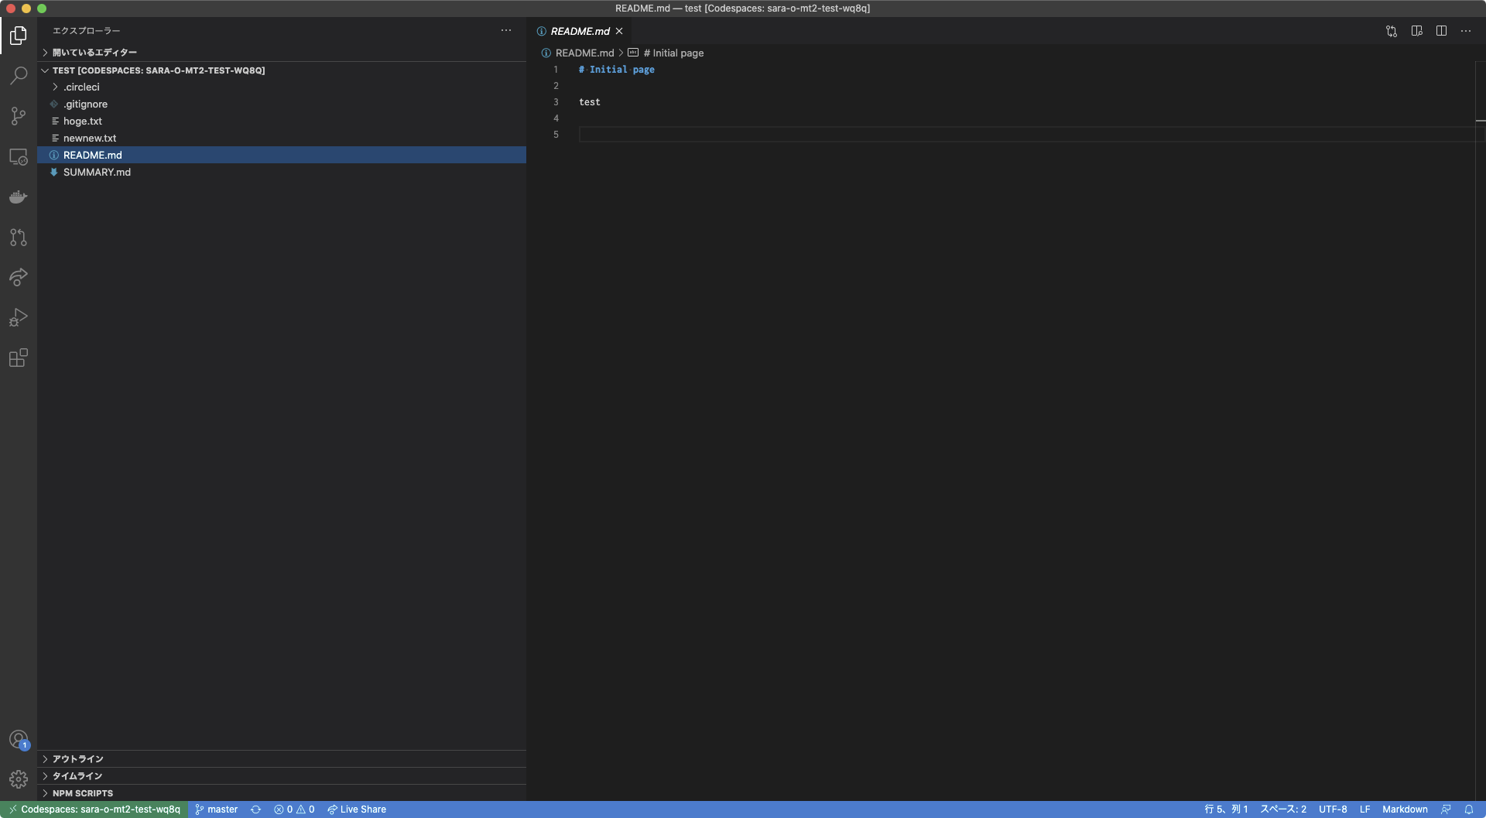Change end of line sequence via LF
The image size is (1486, 818).
tap(1365, 809)
